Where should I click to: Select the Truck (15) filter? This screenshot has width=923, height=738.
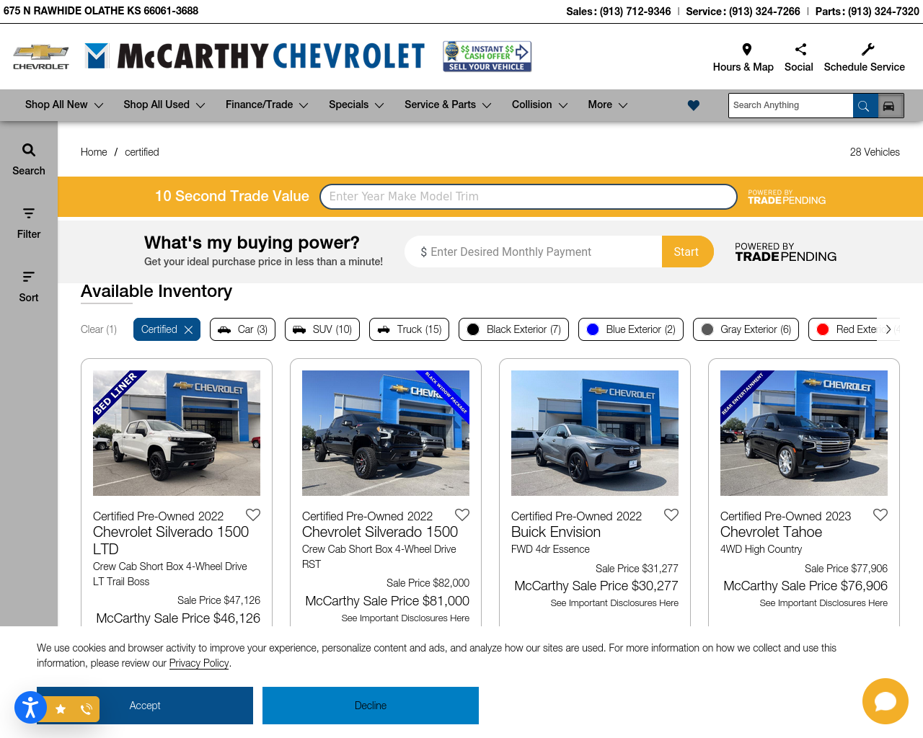pos(409,329)
